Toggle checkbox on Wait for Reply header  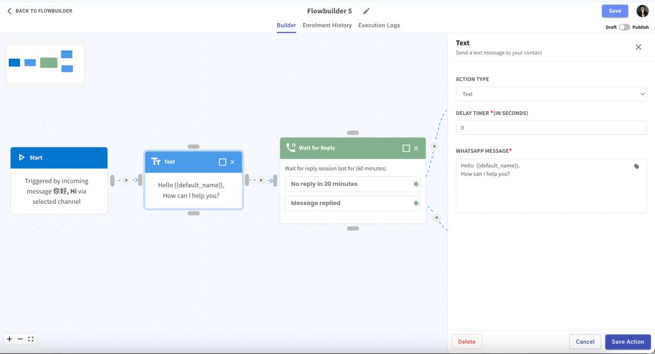(x=406, y=148)
